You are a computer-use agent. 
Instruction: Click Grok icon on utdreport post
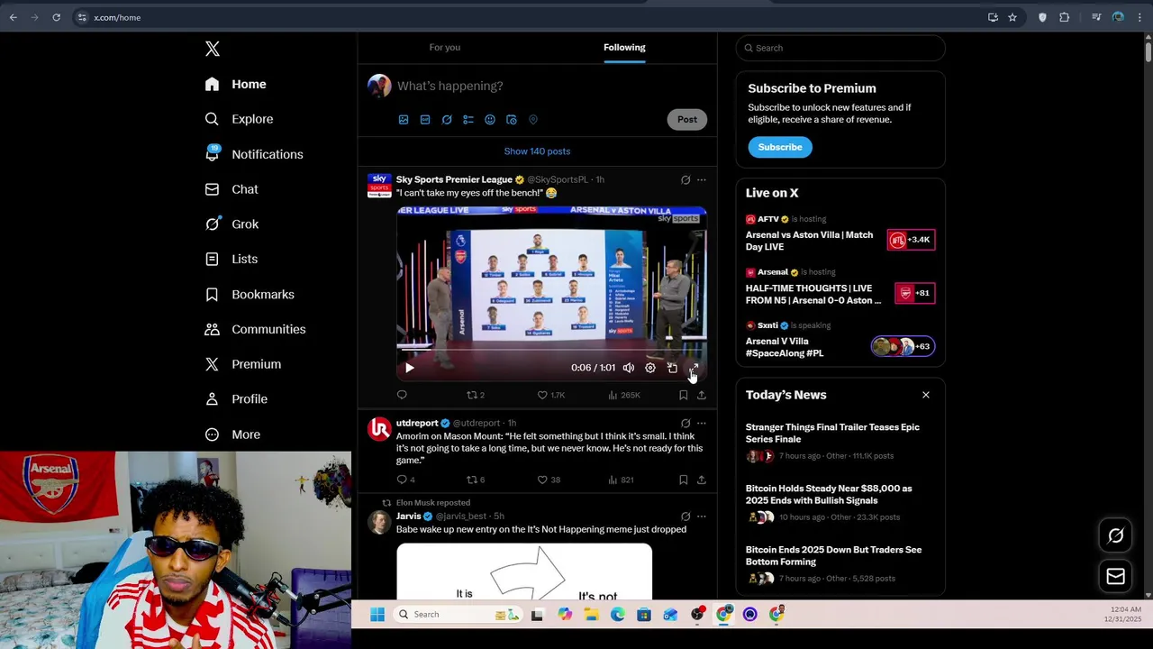point(685,423)
